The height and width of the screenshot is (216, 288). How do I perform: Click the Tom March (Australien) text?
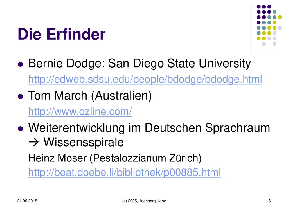tap(90, 96)
